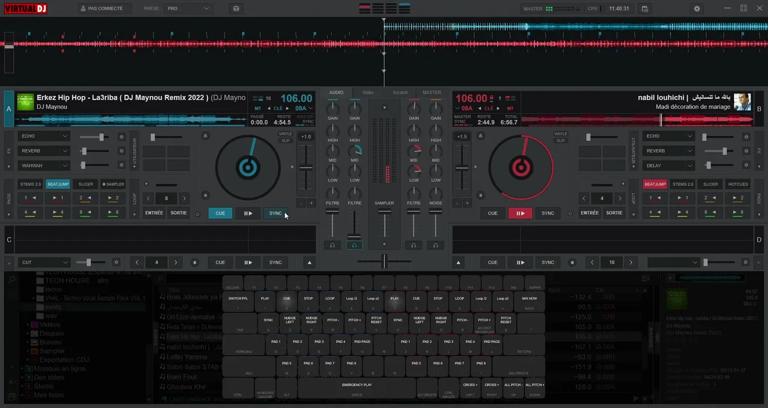
Task: Eject the track from deck B
Action: click(481, 136)
